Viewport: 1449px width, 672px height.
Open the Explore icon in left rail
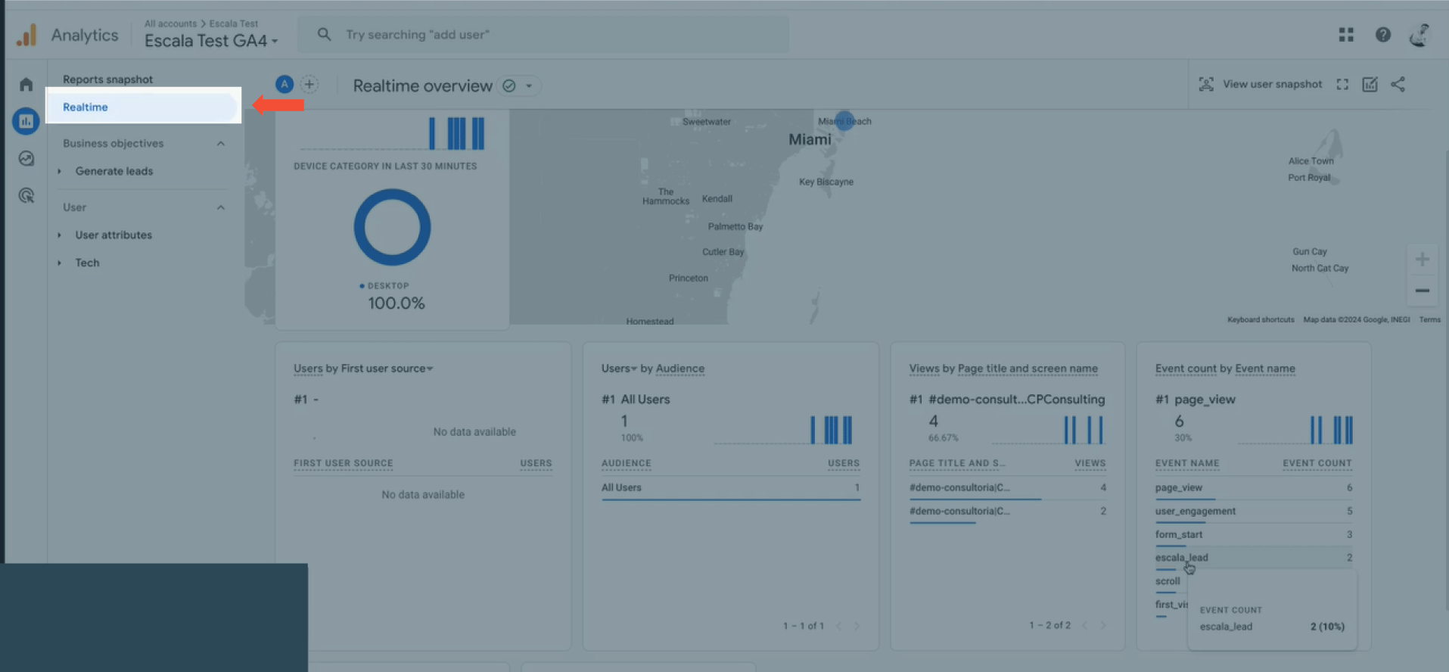click(26, 158)
